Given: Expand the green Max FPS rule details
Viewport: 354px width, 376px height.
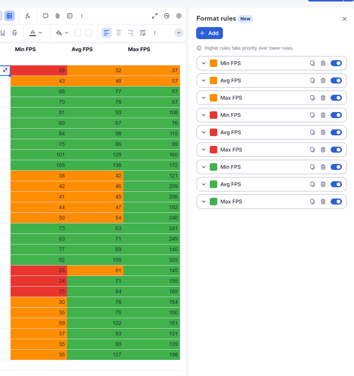Looking at the screenshot, I should pyautogui.click(x=204, y=202).
